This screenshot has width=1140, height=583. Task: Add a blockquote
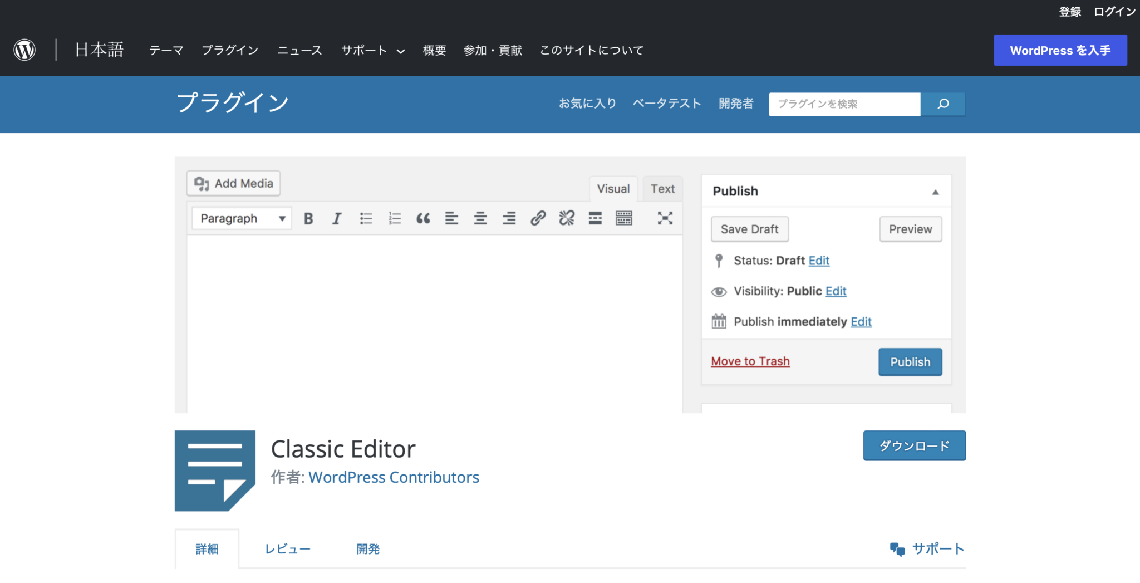423,218
